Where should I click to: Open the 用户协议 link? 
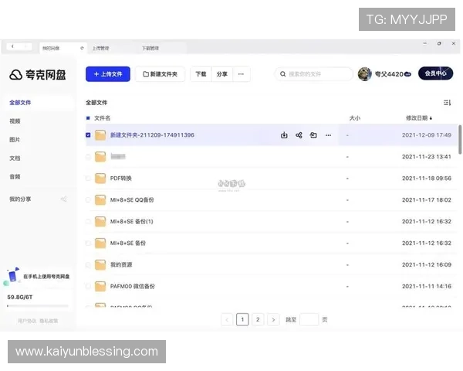coord(27,321)
